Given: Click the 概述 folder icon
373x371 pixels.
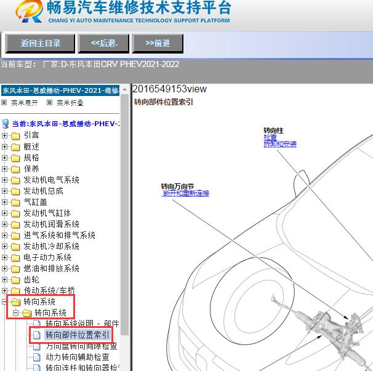Looking at the screenshot, I should pyautogui.click(x=15, y=147).
